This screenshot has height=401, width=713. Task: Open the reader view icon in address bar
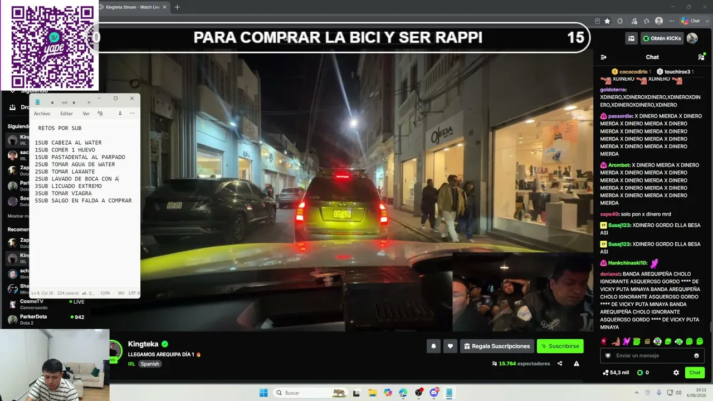(597, 21)
